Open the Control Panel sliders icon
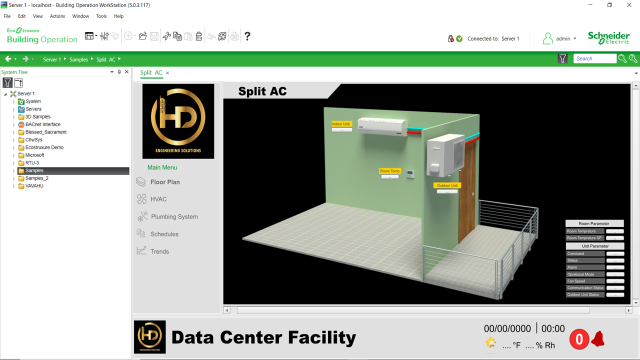 pos(104,36)
